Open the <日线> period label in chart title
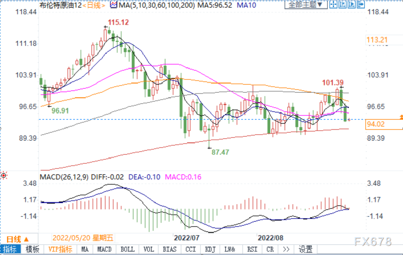 (94, 5)
